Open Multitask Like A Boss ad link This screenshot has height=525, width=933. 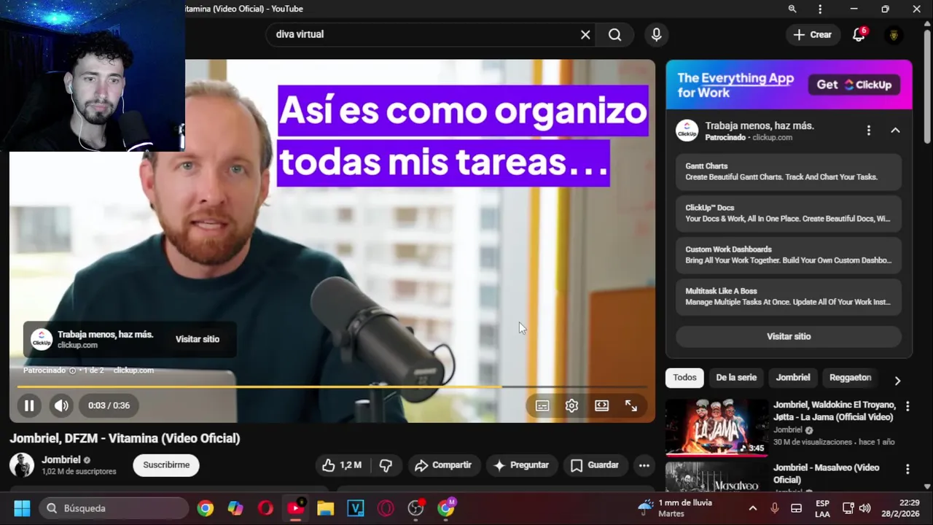789,296
